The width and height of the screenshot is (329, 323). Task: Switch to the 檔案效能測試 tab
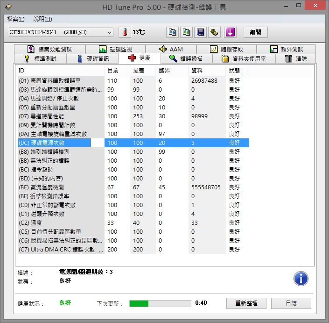click(x=50, y=50)
